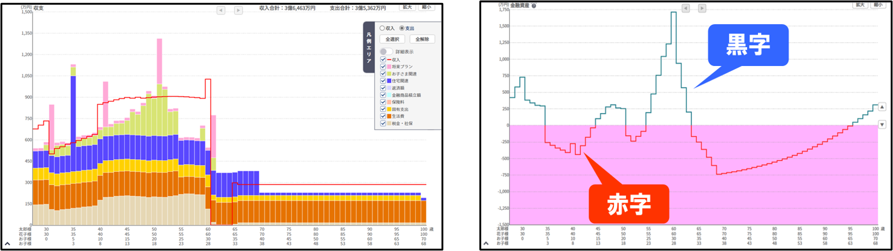Uncheck the 将来プラン checkbox
This screenshot has width=893, height=251.
[x=383, y=67]
